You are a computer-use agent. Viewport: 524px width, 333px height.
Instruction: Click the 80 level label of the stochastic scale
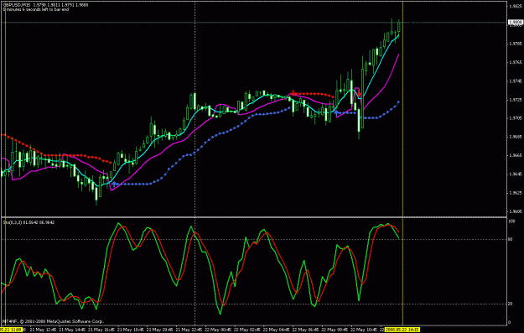[x=510, y=239]
